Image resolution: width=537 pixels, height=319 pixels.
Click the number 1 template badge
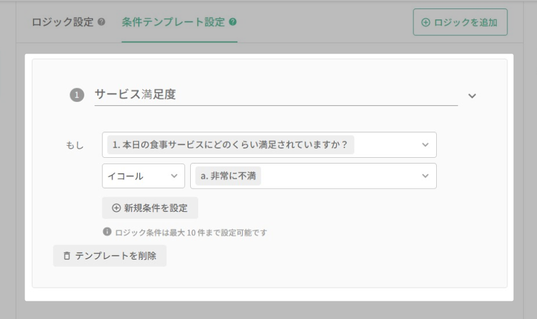[x=77, y=95]
